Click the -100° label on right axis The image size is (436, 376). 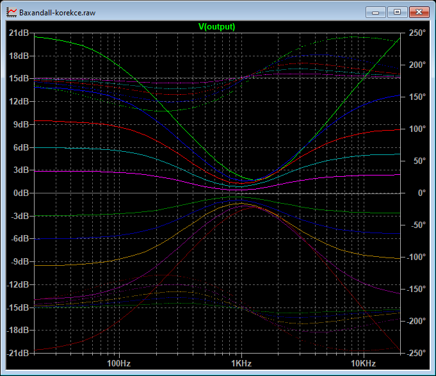point(416,257)
